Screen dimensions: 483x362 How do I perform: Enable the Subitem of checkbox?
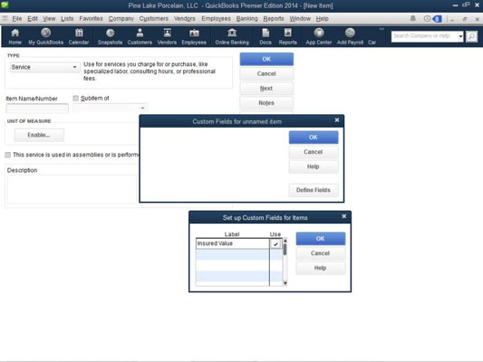click(x=75, y=98)
